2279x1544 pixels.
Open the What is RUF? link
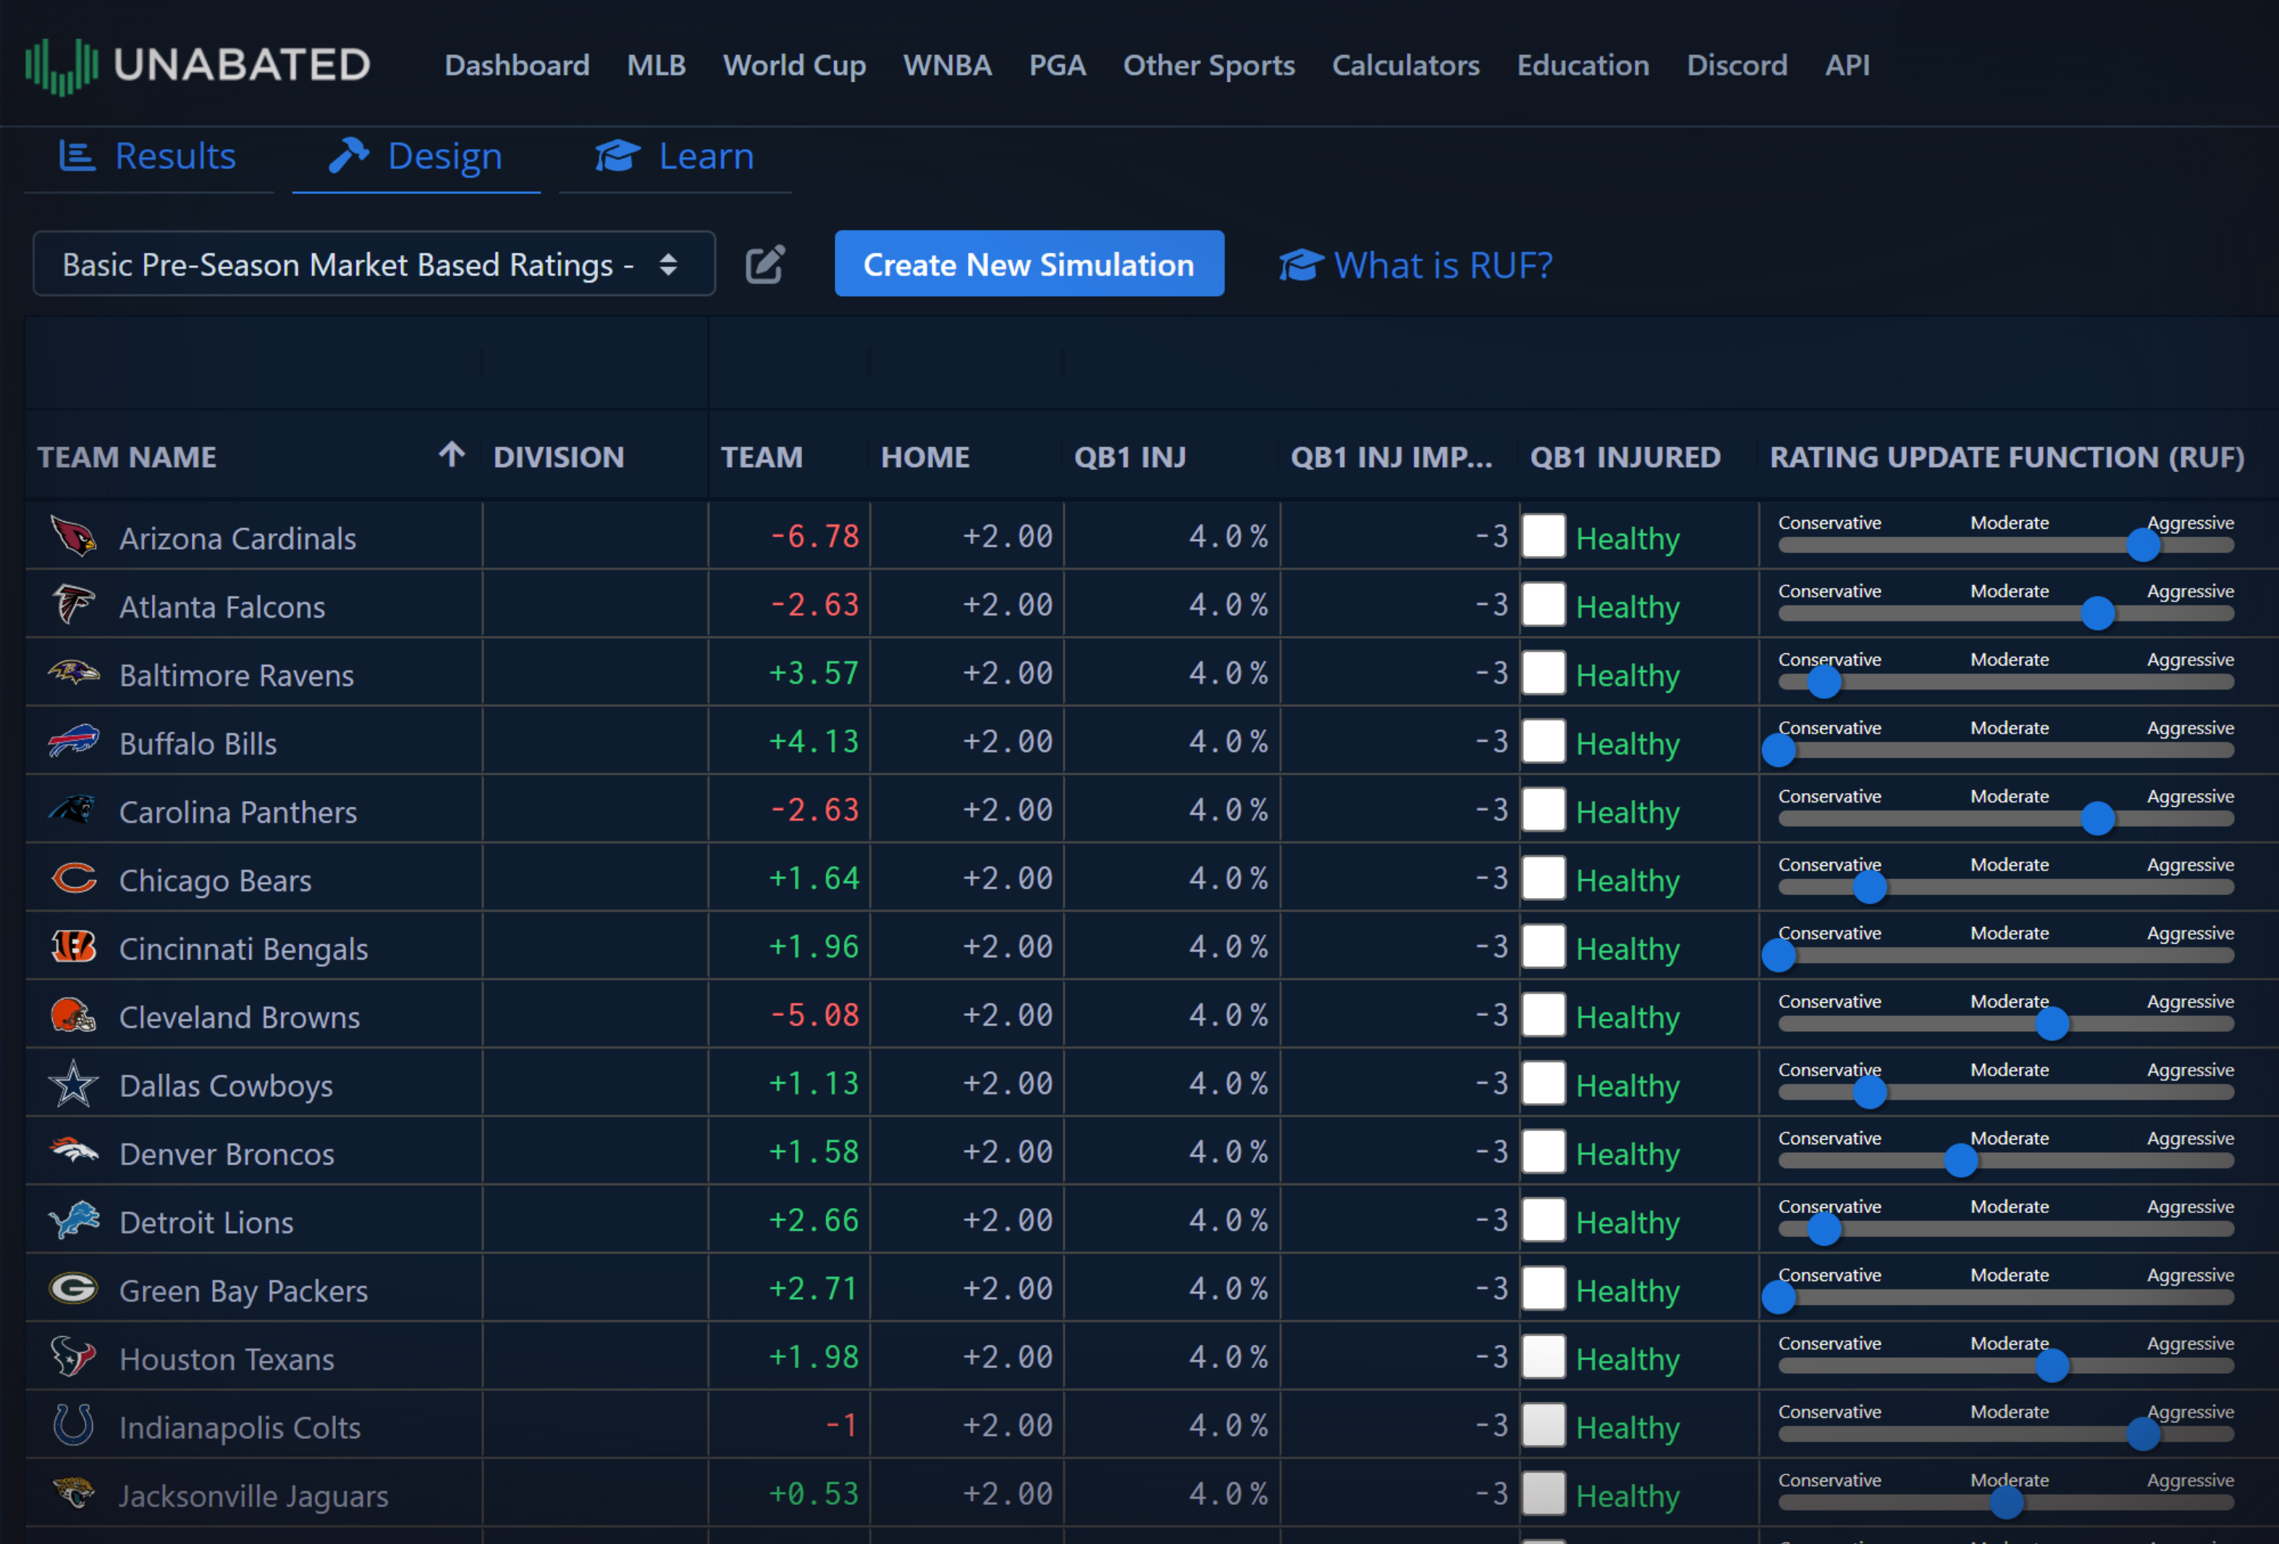[1416, 265]
